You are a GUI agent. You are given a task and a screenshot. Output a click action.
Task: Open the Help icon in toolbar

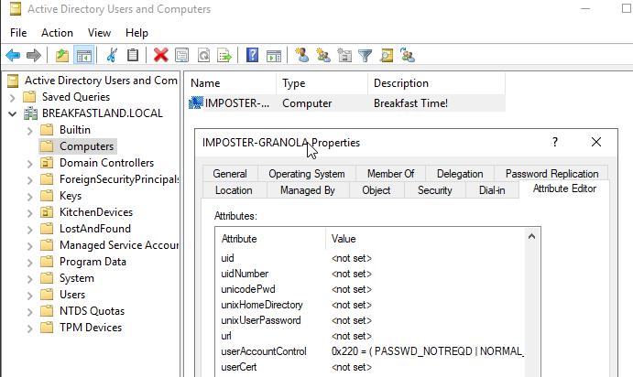pos(252,55)
